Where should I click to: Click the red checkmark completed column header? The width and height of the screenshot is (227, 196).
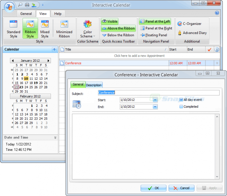pyautogui.click(x=210, y=50)
